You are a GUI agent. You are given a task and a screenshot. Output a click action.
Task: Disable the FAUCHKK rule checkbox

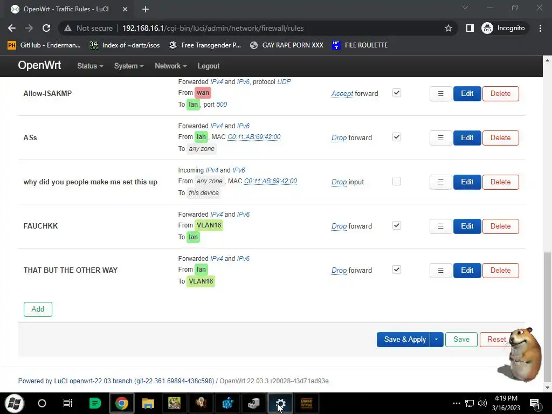pyautogui.click(x=396, y=225)
